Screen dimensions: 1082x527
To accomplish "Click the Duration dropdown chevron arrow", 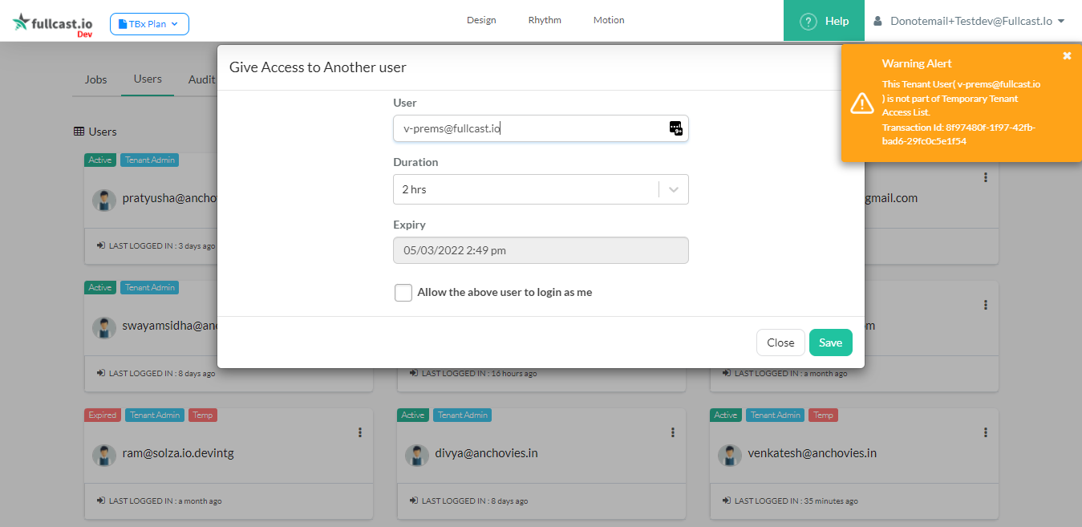I will click(674, 189).
